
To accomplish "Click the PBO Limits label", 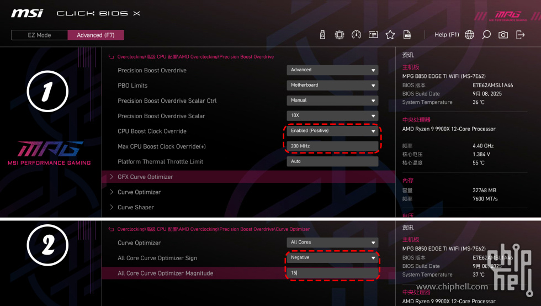I will 132,86.
